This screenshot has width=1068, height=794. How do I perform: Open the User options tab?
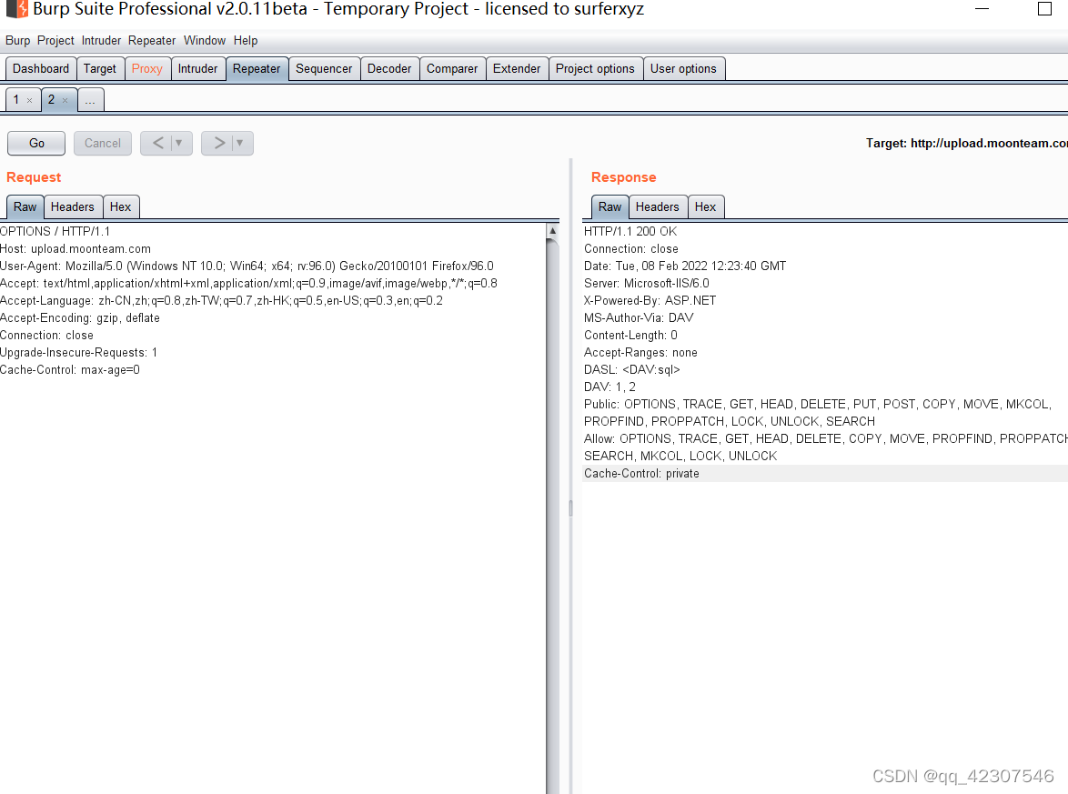(684, 69)
